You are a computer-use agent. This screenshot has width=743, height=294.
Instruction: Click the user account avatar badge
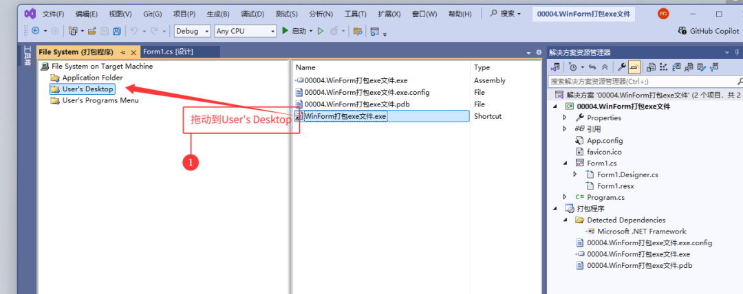(x=663, y=14)
